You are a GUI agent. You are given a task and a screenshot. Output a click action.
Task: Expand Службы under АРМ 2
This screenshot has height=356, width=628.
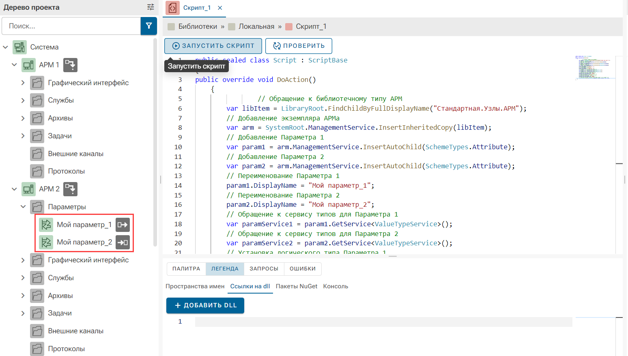click(23, 278)
